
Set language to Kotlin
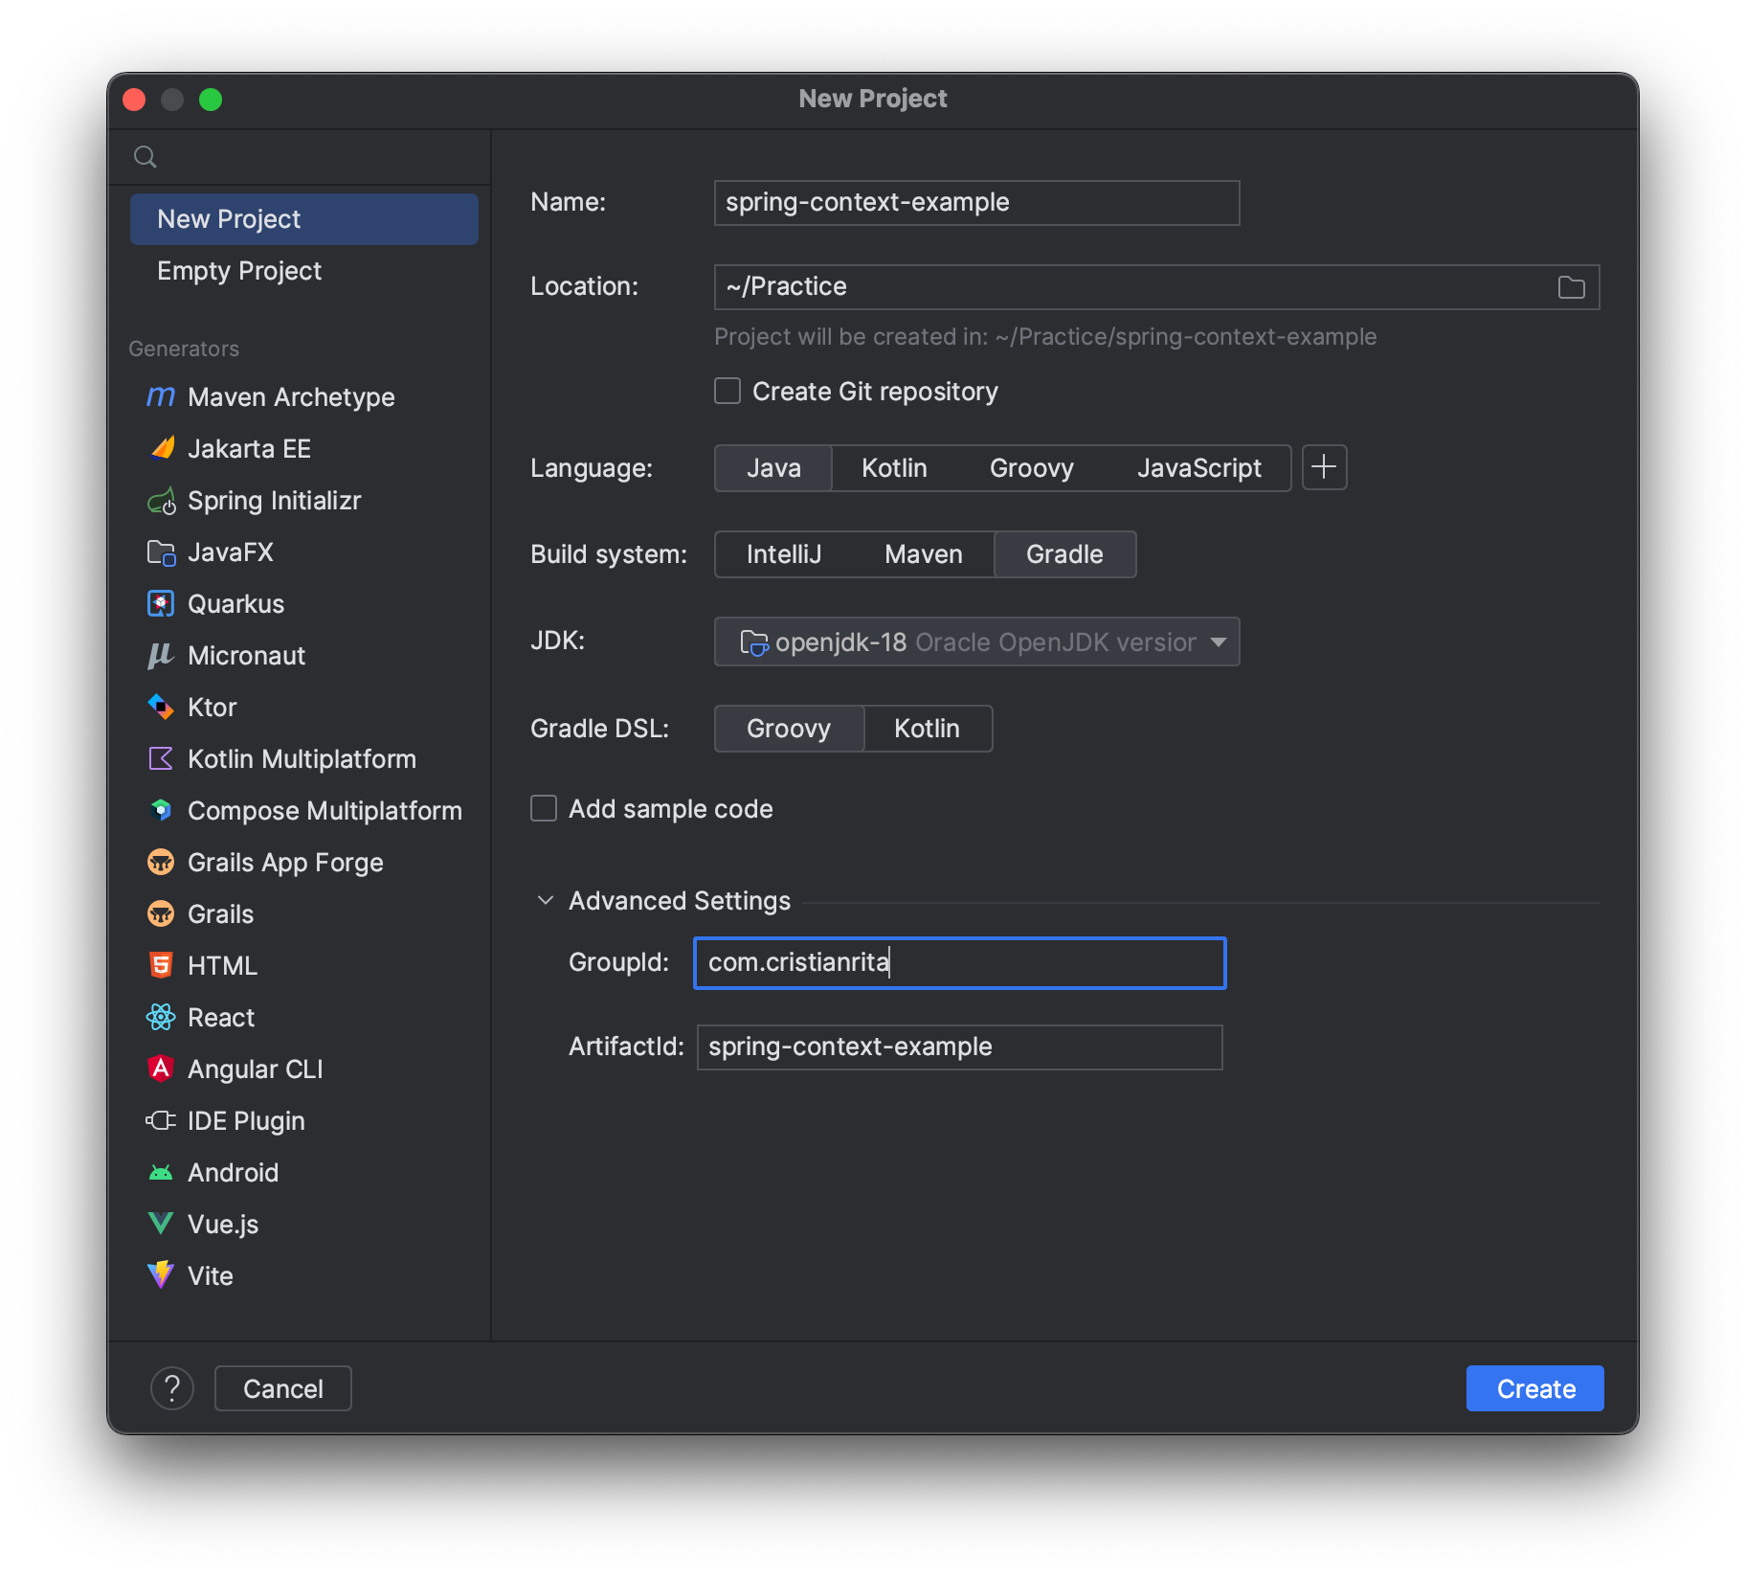click(x=894, y=468)
